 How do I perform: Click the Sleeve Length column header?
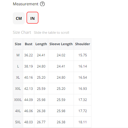(x=61, y=44)
